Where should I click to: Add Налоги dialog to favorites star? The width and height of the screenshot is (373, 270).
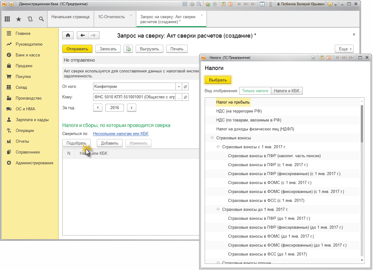point(313,58)
